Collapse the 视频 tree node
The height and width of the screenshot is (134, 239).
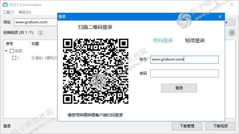(x=6, y=51)
